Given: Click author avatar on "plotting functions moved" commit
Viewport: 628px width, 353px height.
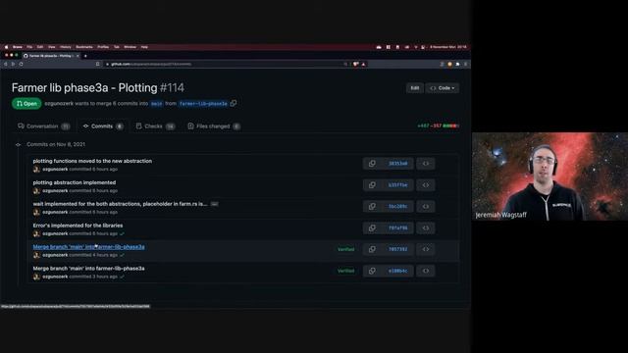Looking at the screenshot, I should [x=36, y=170].
